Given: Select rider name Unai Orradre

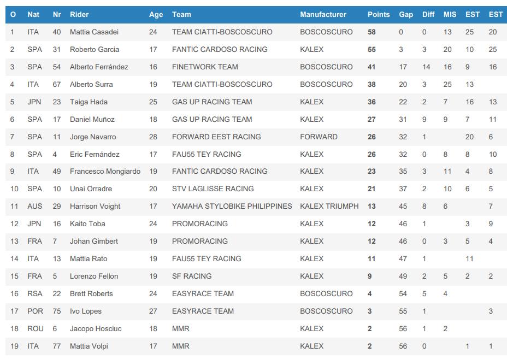Looking at the screenshot, I should (x=91, y=189).
